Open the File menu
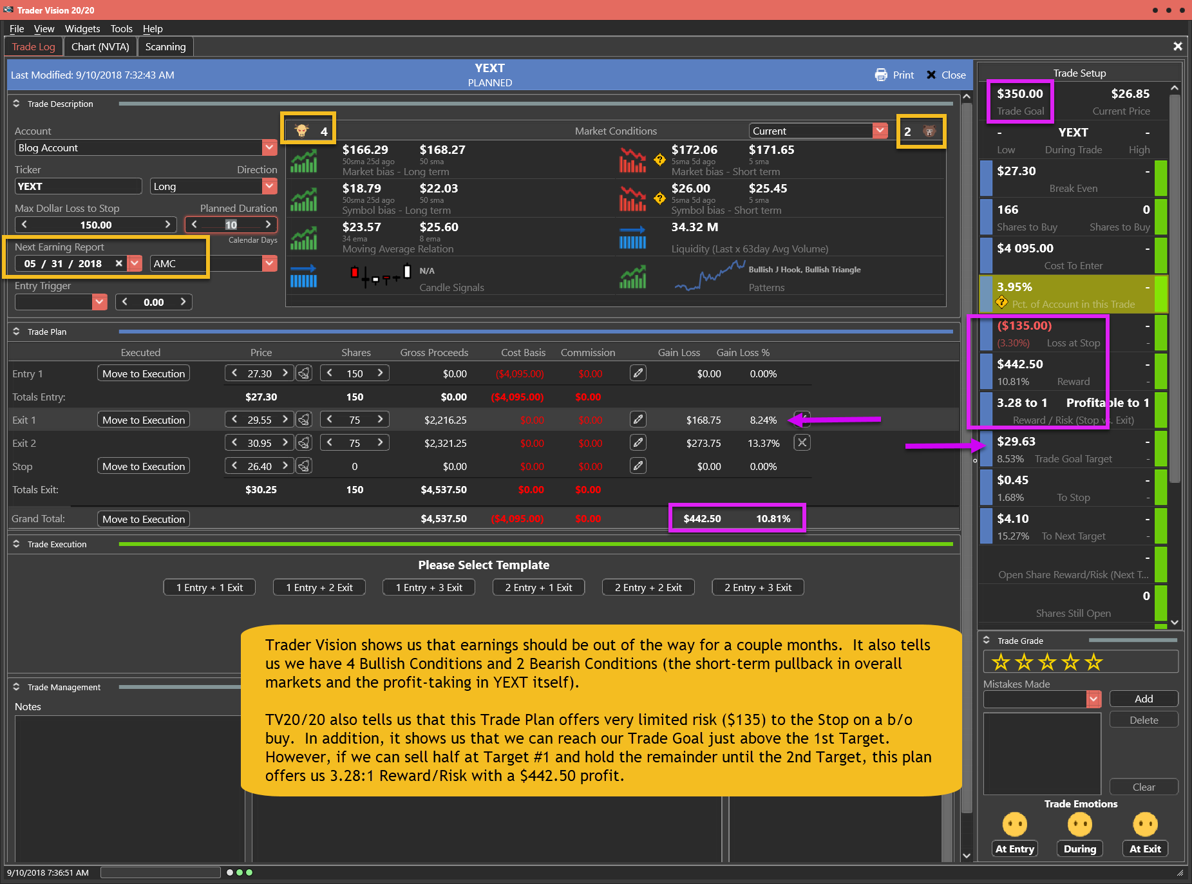The image size is (1192, 884). click(x=17, y=29)
